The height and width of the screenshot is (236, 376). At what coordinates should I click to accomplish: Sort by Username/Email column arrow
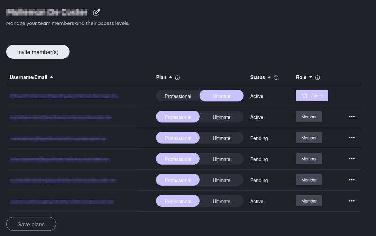[52, 77]
